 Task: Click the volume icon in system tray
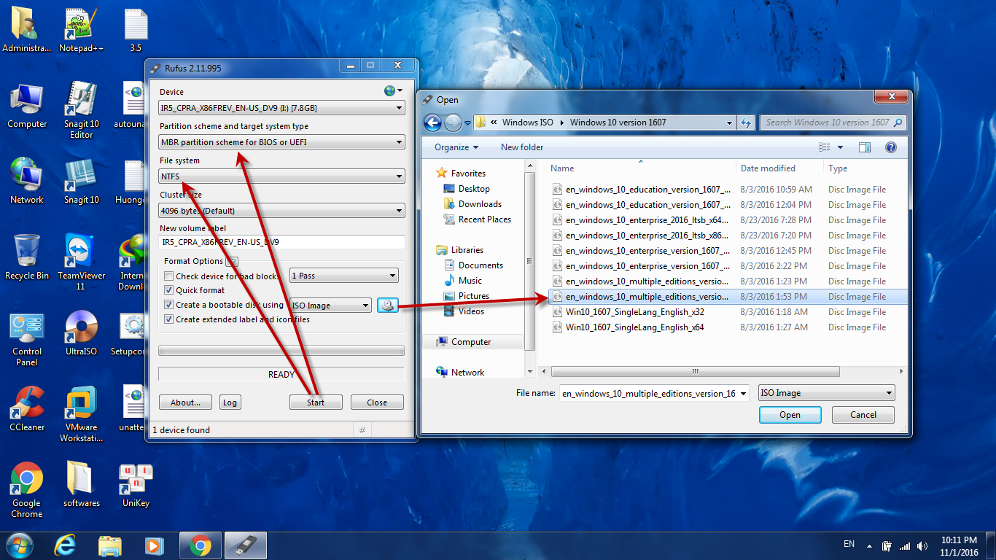click(923, 545)
